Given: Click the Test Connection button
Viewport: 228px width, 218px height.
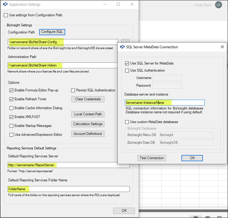Looking at the screenshot, I should tap(152, 158).
